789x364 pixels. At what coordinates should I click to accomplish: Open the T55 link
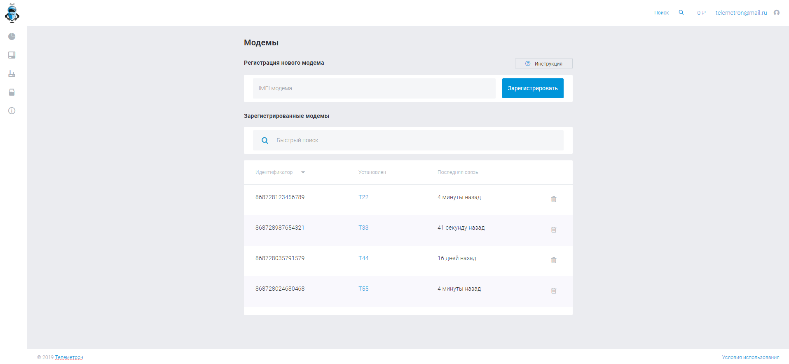(363, 289)
